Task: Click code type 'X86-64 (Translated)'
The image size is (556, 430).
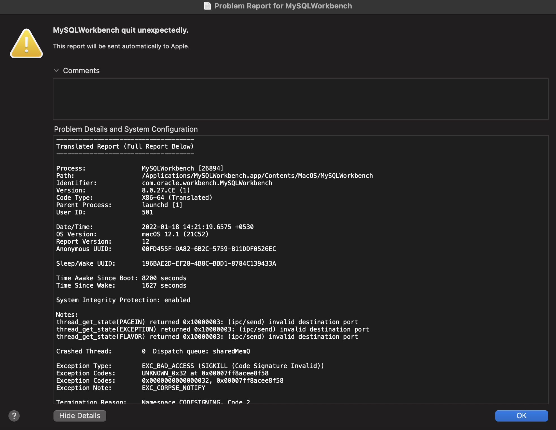Action: point(177,198)
